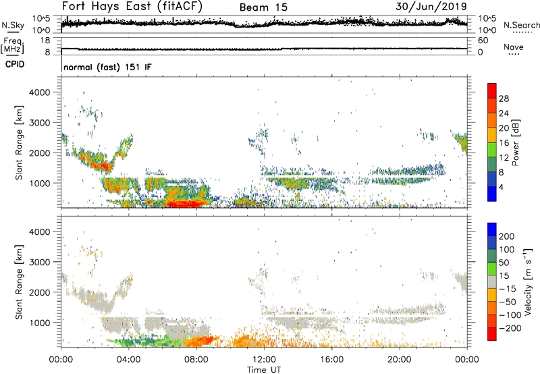This screenshot has height=374, width=540.
Task: Click the 'N.Sky' legend label
Action: [x=13, y=25]
